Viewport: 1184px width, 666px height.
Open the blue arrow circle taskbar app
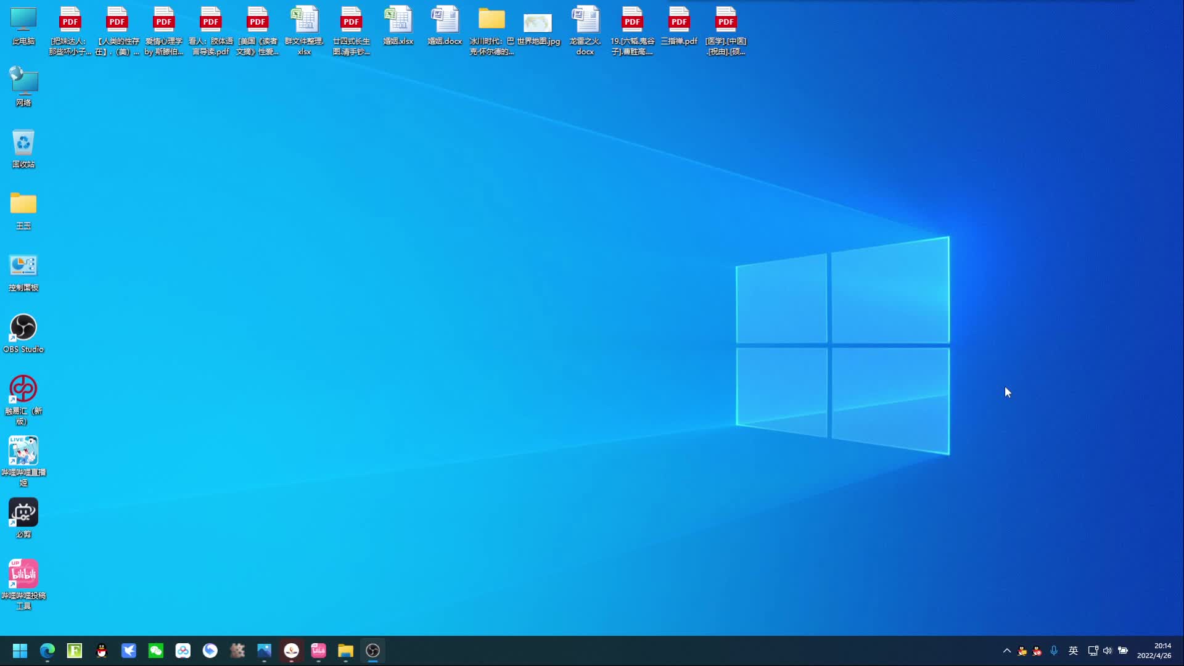pyautogui.click(x=210, y=651)
